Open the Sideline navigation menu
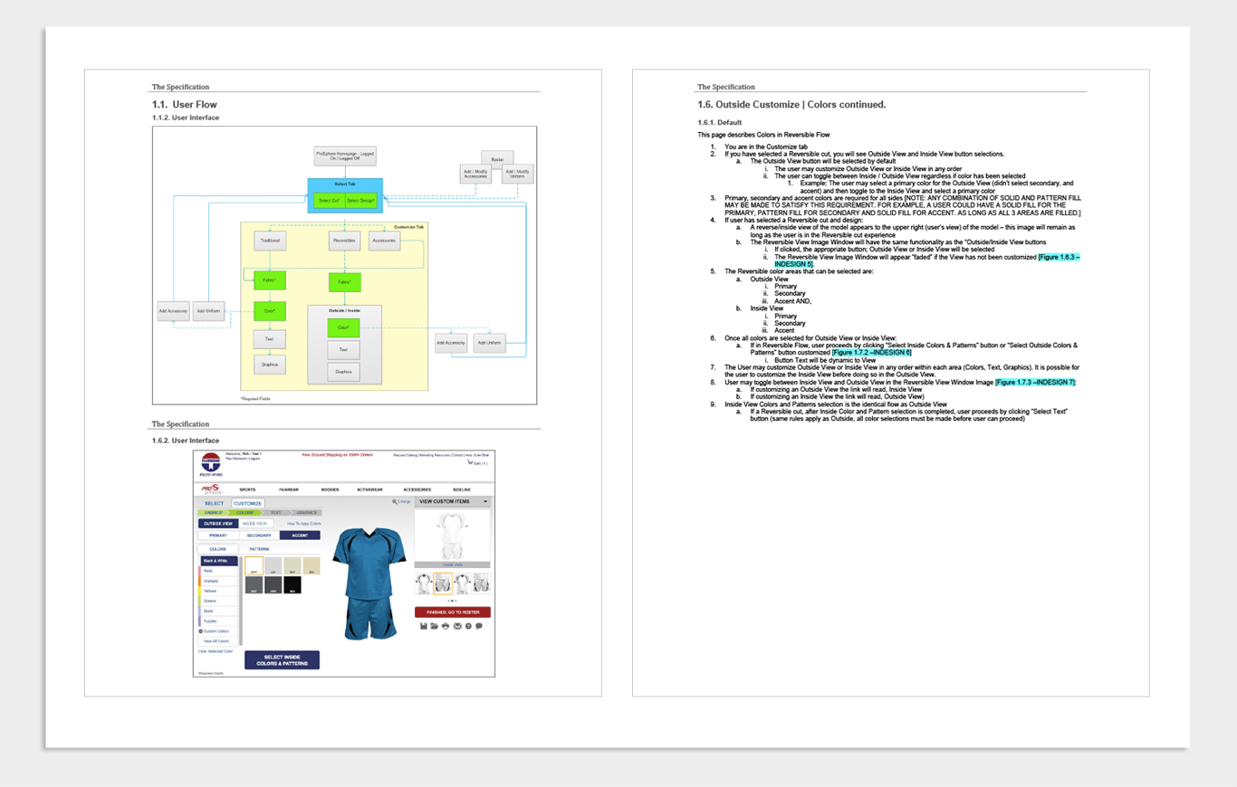1237x787 pixels. [462, 489]
